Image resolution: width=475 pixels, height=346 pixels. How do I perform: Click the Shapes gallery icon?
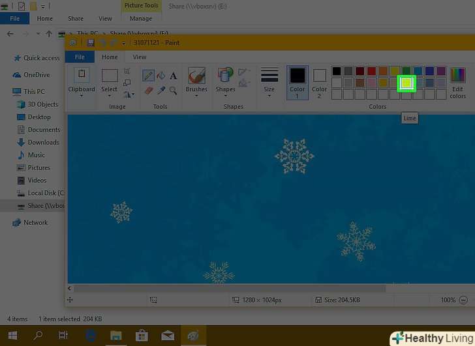[x=225, y=75]
